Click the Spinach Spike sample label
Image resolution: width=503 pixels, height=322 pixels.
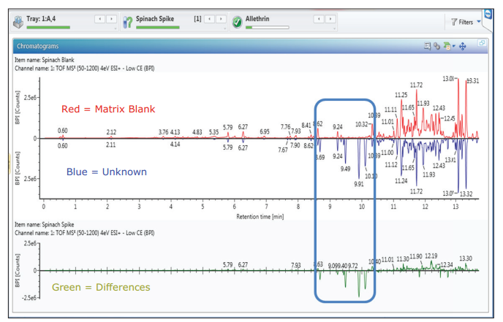tap(155, 19)
